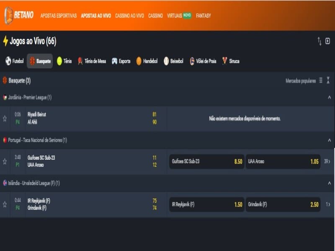The image size is (335, 251).
Task: Favorite the Guifoes SC Sub-23 match
Action: [5, 161]
